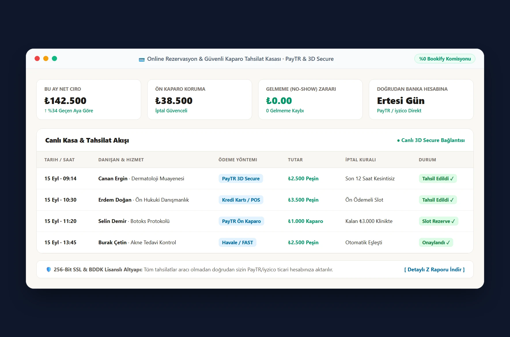Click the red window close dot
Image resolution: width=510 pixels, height=337 pixels.
pos(37,58)
